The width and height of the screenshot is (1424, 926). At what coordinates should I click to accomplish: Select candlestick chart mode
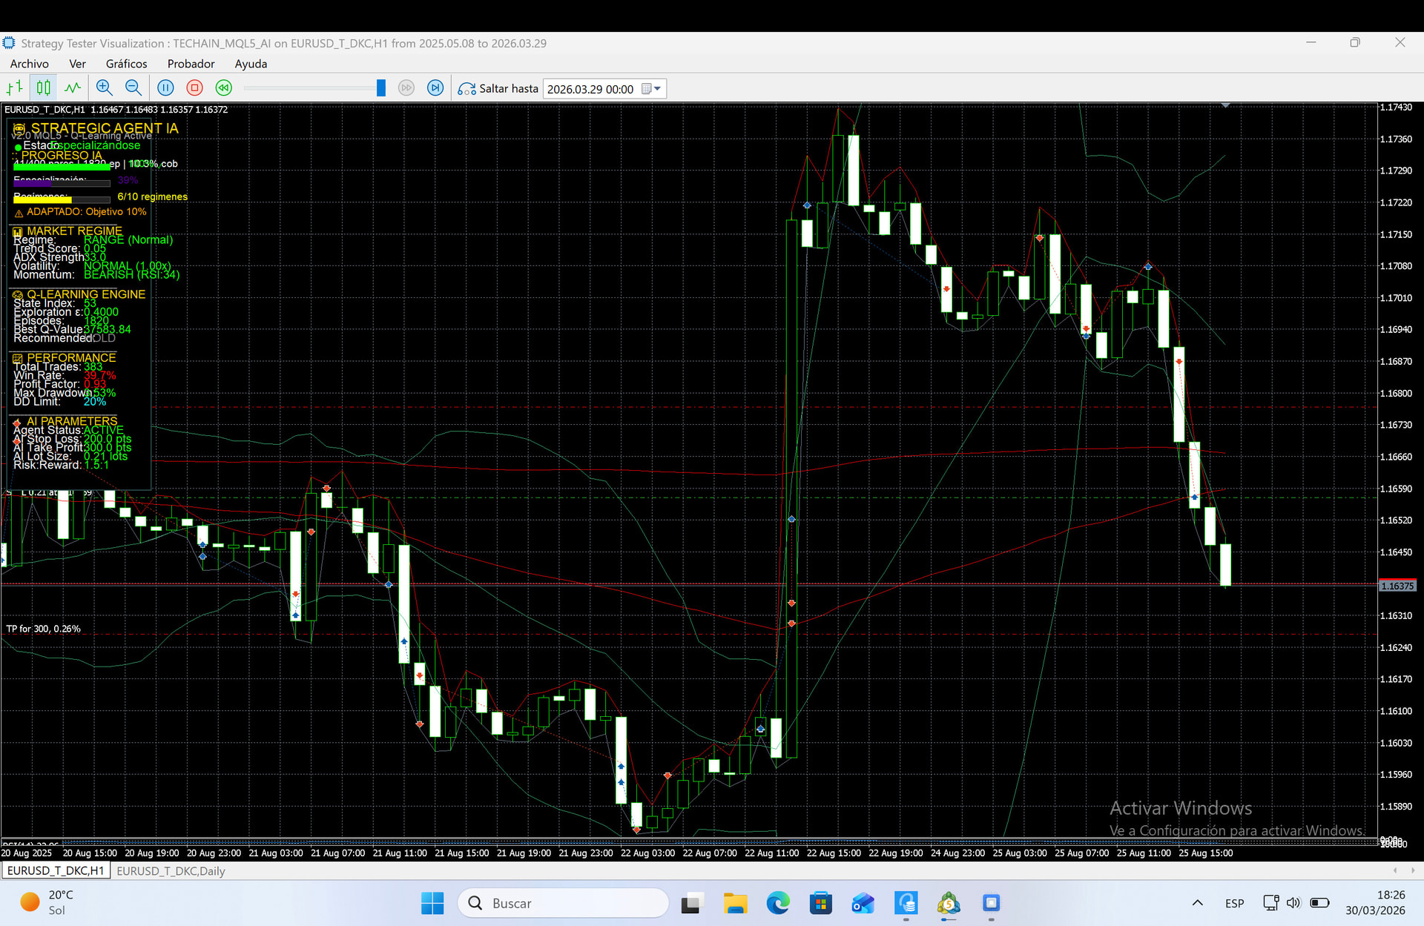pyautogui.click(x=44, y=88)
